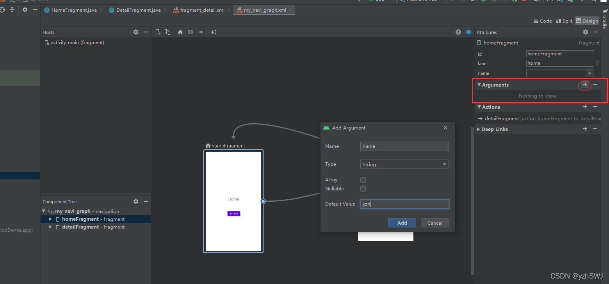This screenshot has height=284, width=609.
Task: Open warnings panel via exclamation icon
Action: pyautogui.click(x=458, y=32)
